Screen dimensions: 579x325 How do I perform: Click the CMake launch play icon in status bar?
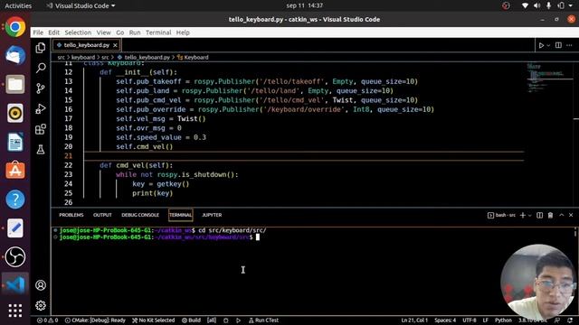(x=239, y=320)
